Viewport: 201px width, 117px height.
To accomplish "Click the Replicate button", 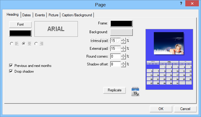I will (x=114, y=90).
